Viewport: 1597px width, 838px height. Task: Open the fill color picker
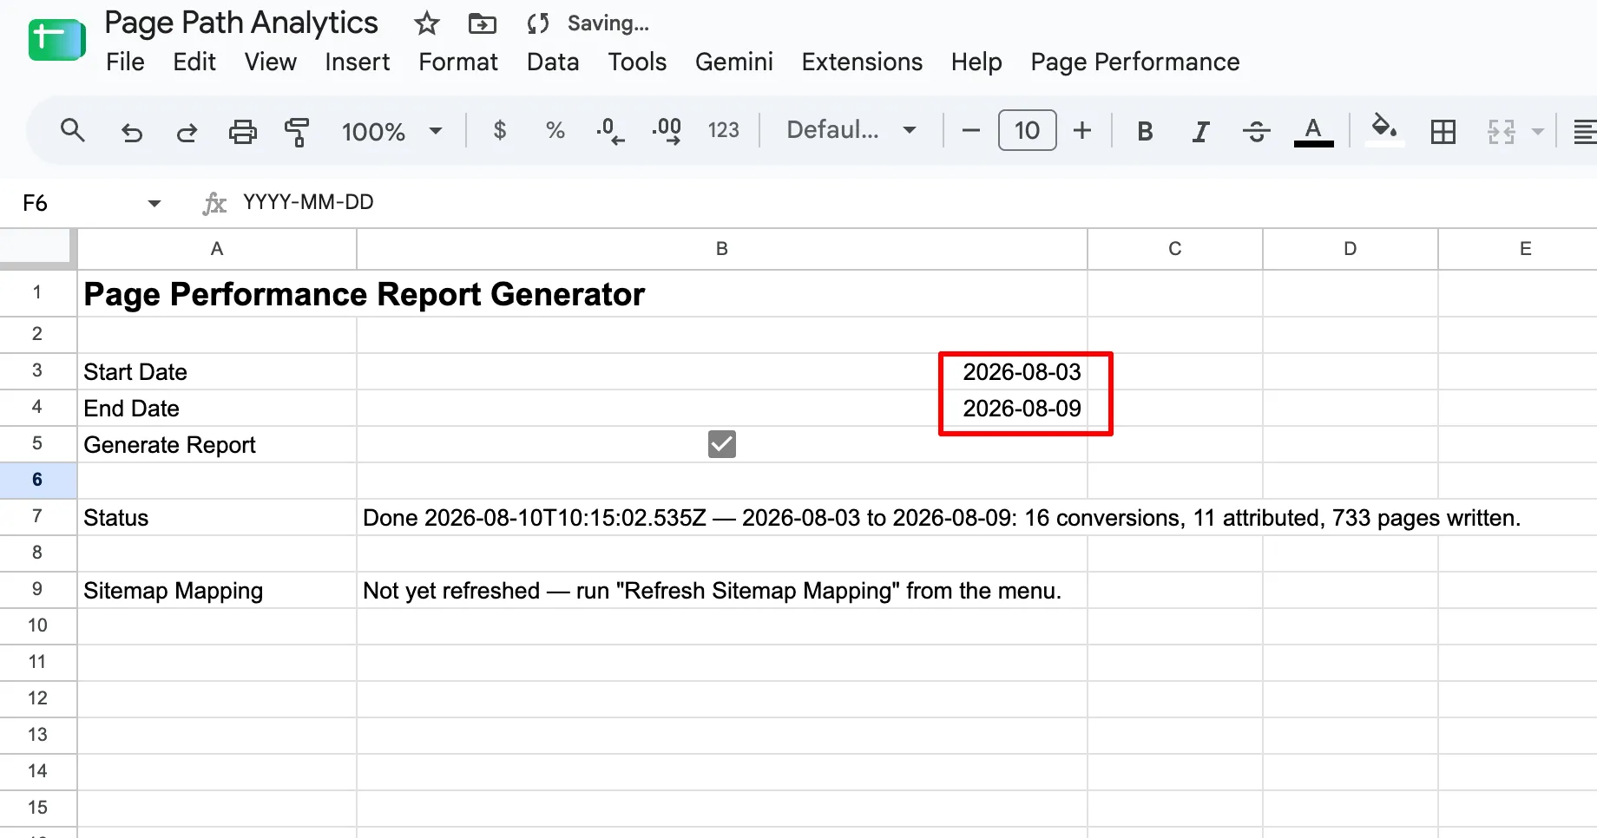coord(1384,131)
